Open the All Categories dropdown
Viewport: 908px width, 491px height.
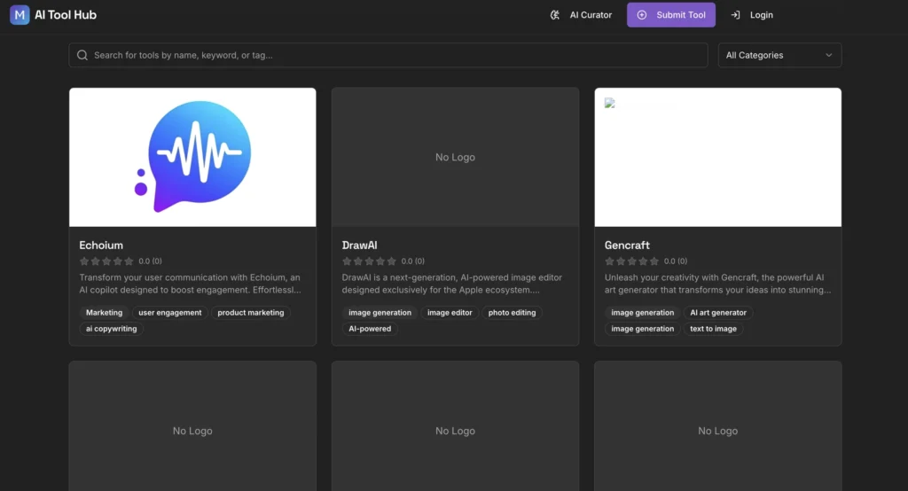coord(779,55)
